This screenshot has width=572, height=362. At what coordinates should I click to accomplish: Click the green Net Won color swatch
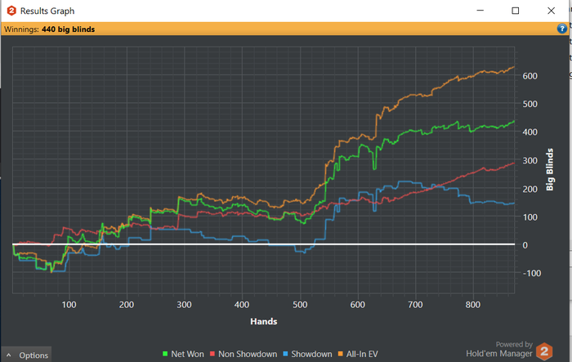click(165, 354)
